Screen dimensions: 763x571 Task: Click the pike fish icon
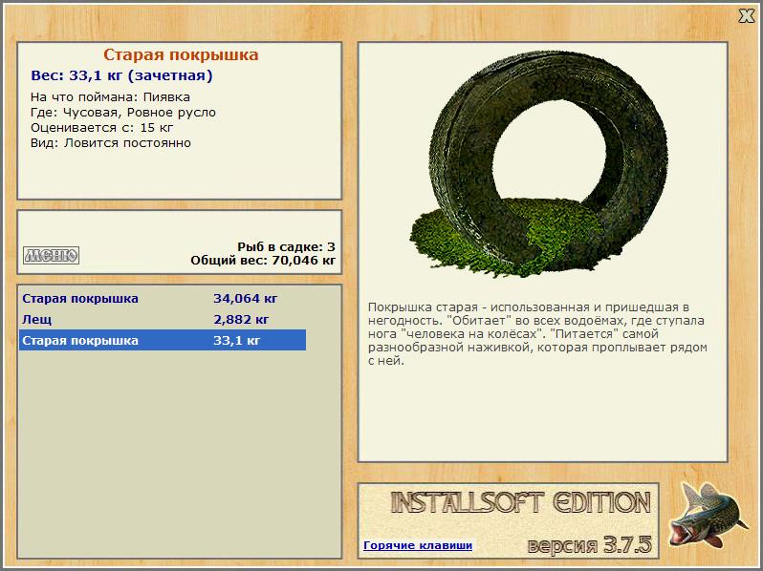(707, 516)
